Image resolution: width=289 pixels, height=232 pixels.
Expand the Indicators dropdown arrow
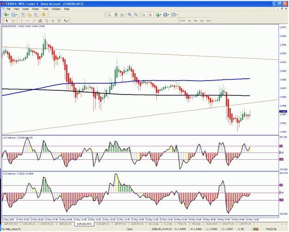pyautogui.click(x=160, y=15)
